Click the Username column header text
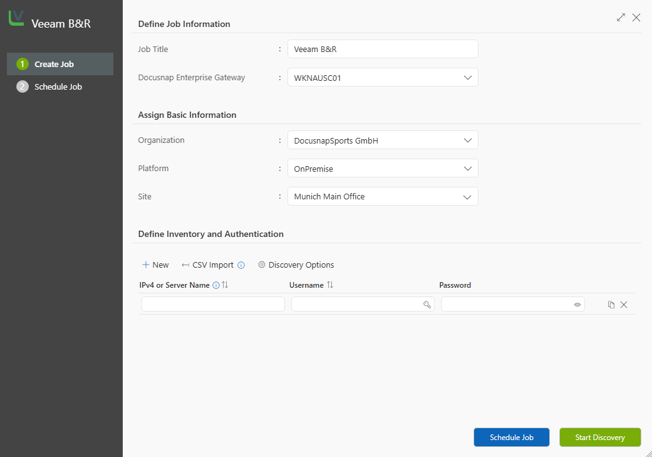Viewport: 652px width, 457px height. click(306, 285)
